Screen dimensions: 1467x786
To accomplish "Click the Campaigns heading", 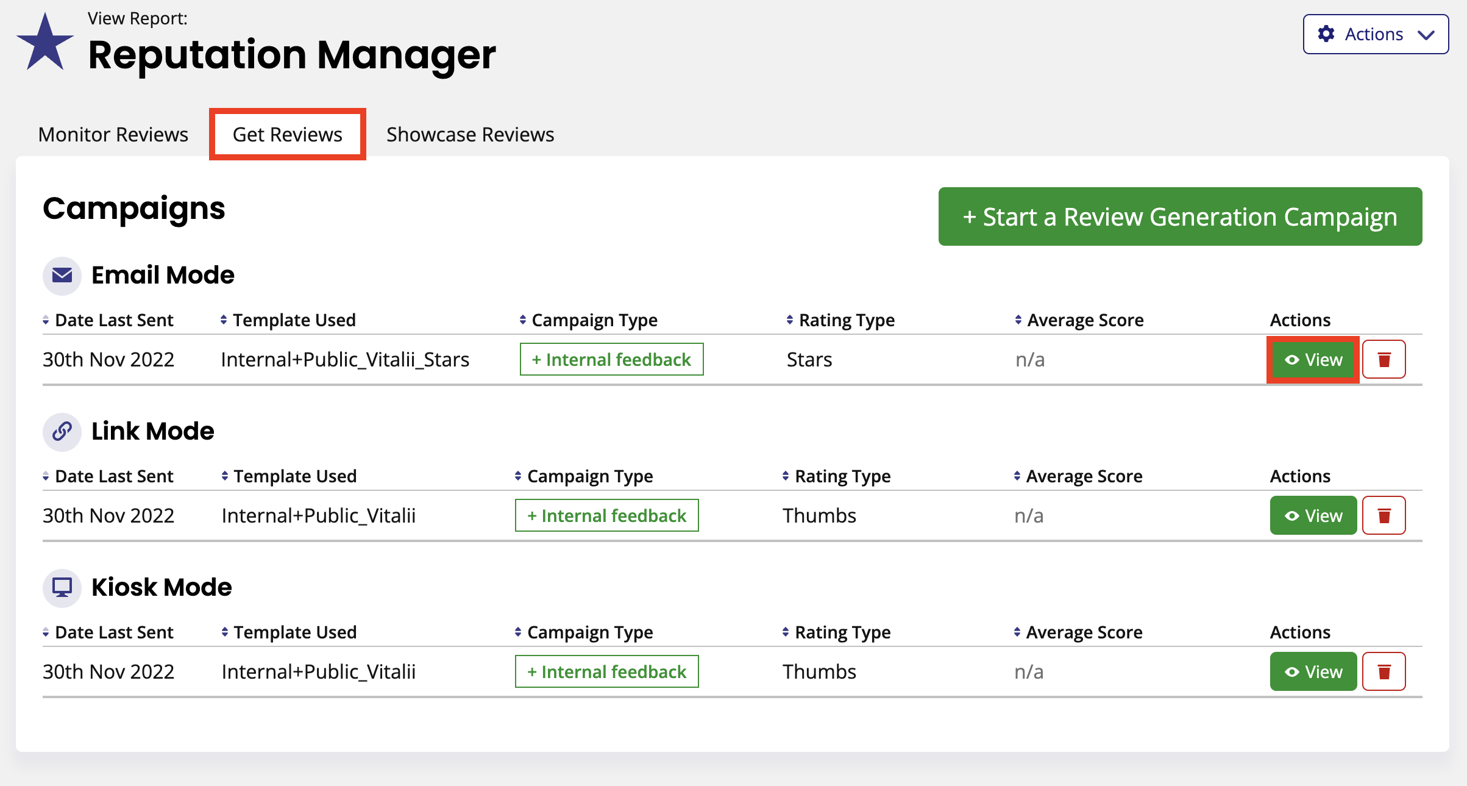I will click(x=134, y=209).
